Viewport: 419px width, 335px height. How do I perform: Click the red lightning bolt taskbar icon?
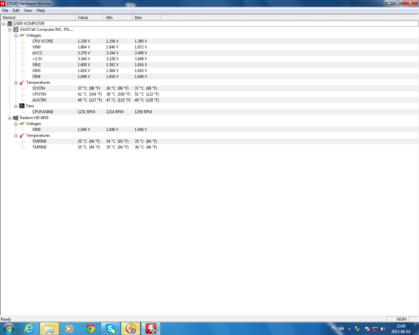151,328
